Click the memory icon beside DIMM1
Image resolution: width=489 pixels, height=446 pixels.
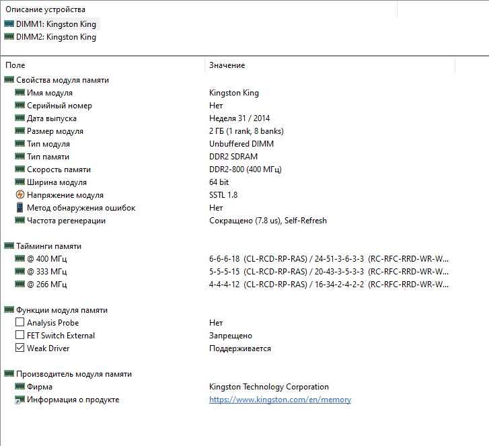pos(9,24)
